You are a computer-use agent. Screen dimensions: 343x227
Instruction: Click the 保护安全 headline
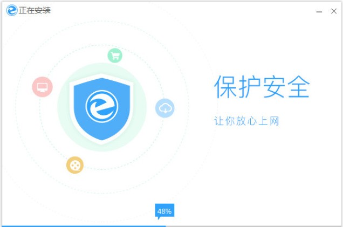pos(262,87)
